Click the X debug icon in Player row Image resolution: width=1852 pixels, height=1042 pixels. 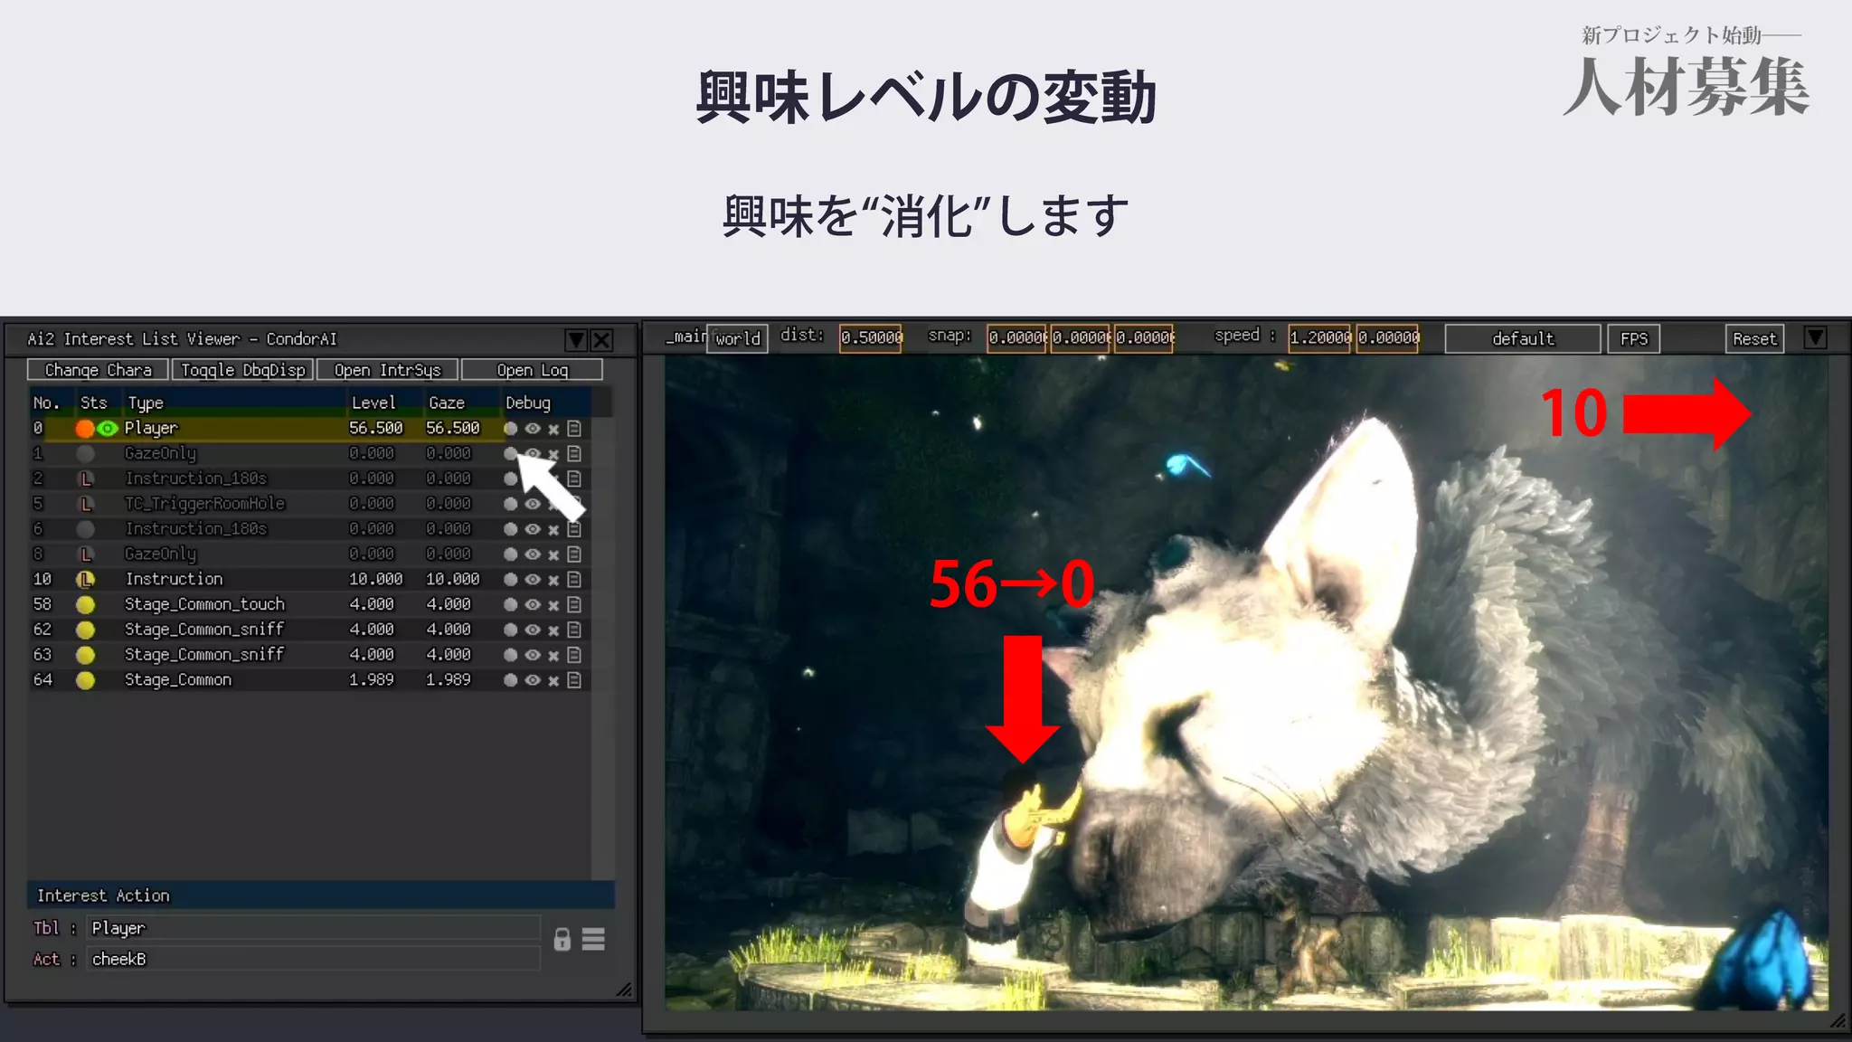click(x=553, y=429)
